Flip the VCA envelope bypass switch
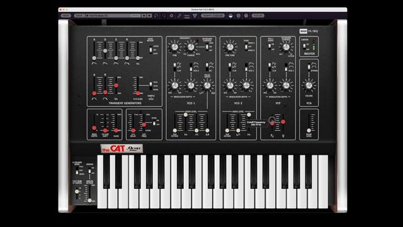Viewport: 403px width, 227px height. point(309,67)
